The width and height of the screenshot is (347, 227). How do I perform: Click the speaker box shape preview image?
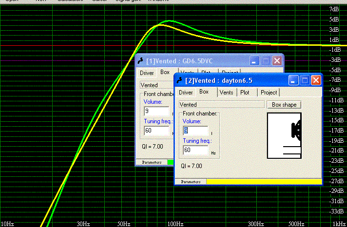tap(284, 135)
